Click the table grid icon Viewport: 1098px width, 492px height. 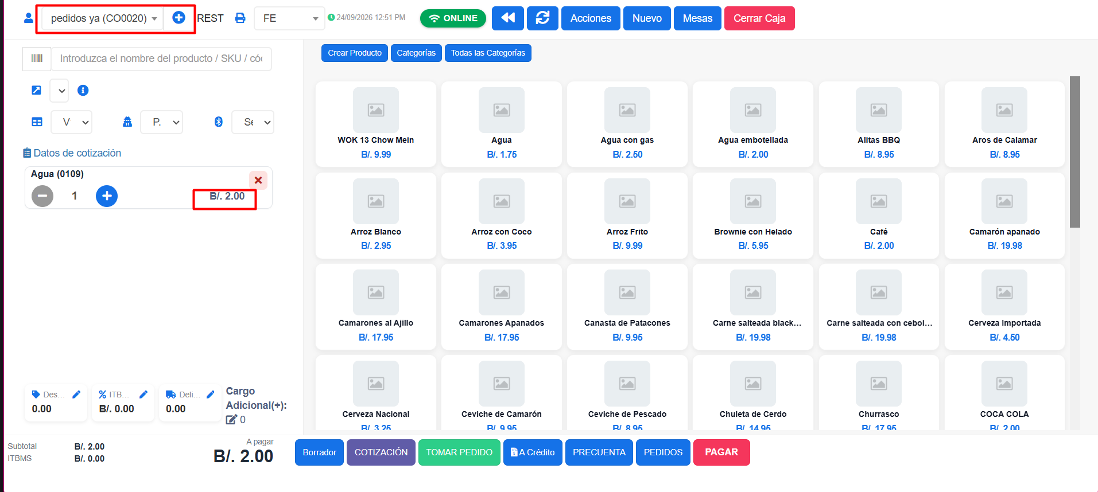(x=37, y=122)
